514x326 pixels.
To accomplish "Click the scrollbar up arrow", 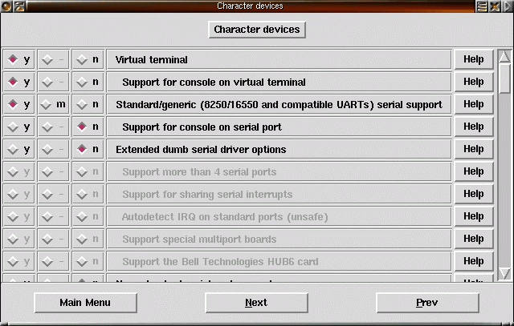I will (x=504, y=56).
